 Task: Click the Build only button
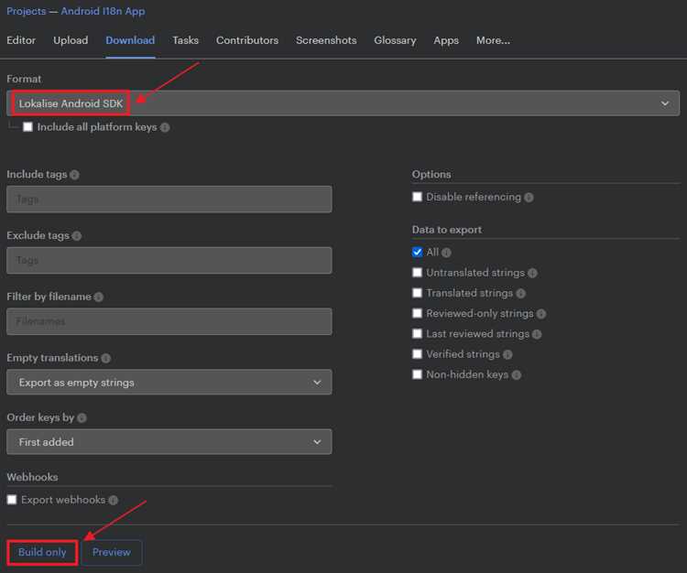42,553
